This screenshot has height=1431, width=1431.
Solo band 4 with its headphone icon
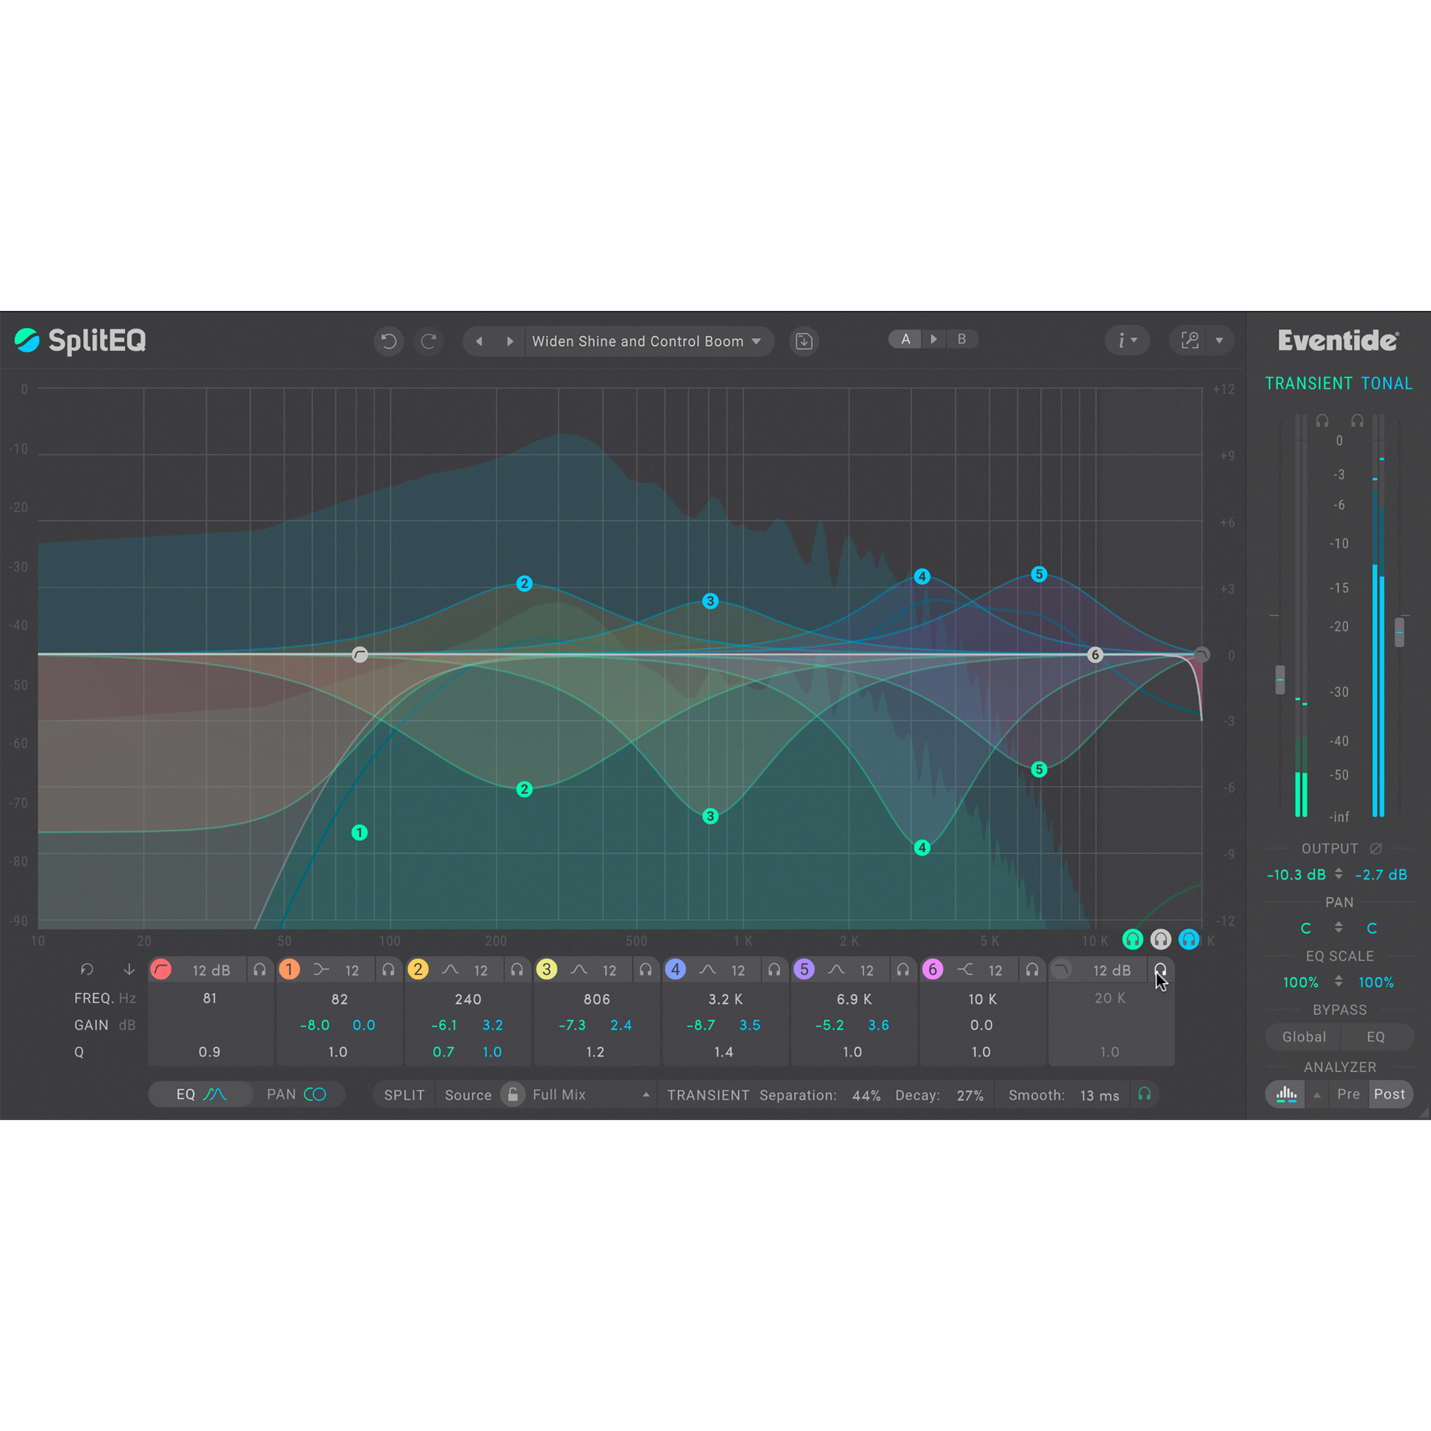(775, 969)
